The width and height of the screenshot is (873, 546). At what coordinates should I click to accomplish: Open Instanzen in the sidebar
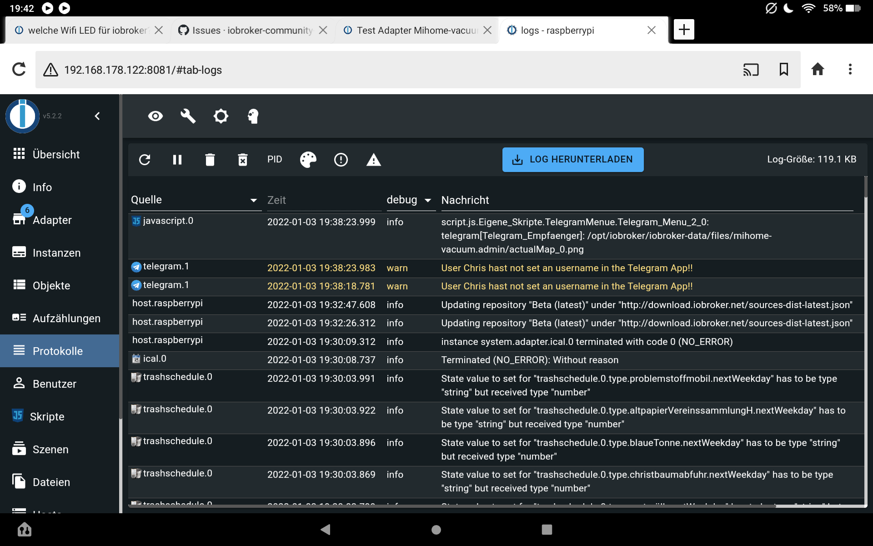(x=60, y=253)
